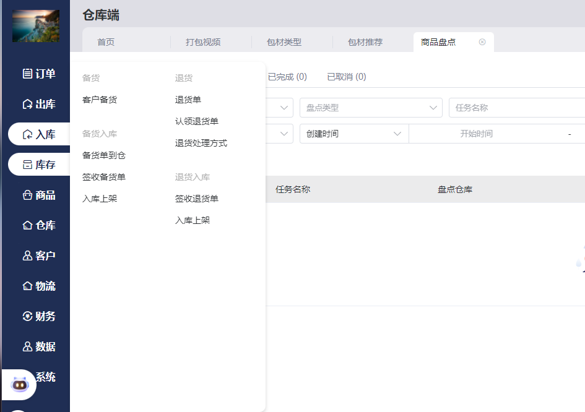Switch to the 包材推荐 tab

coord(365,42)
